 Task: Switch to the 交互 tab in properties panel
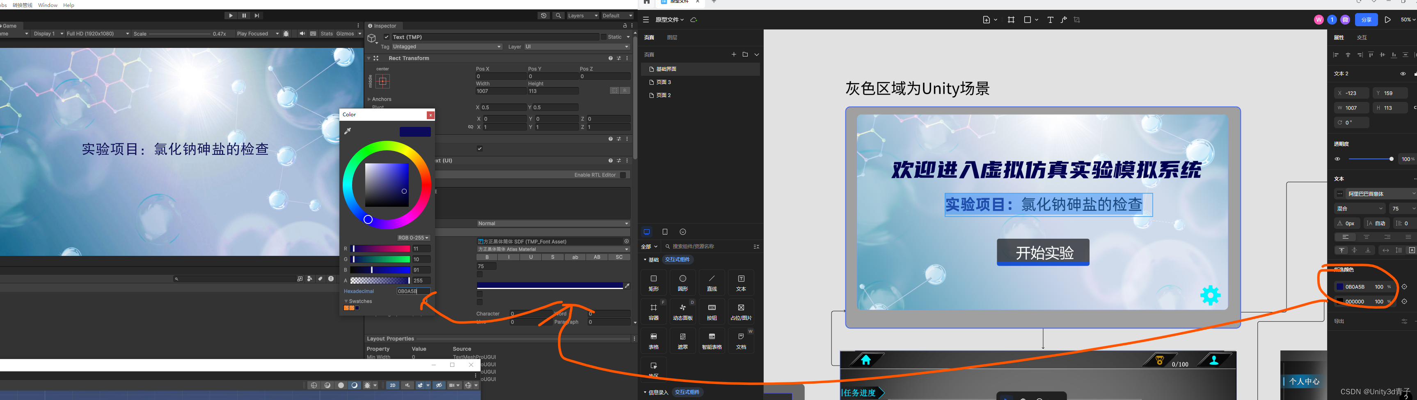(x=1362, y=37)
